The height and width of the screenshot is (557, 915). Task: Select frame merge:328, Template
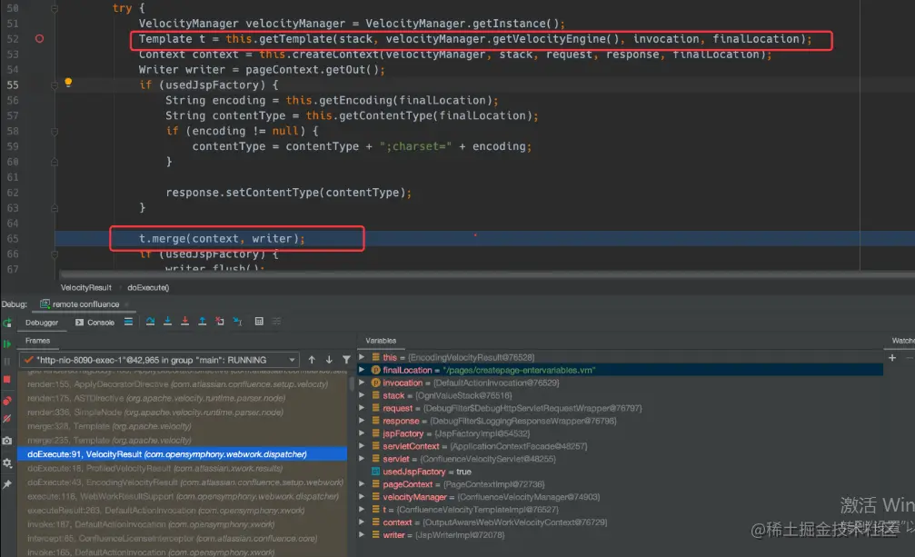182,426
